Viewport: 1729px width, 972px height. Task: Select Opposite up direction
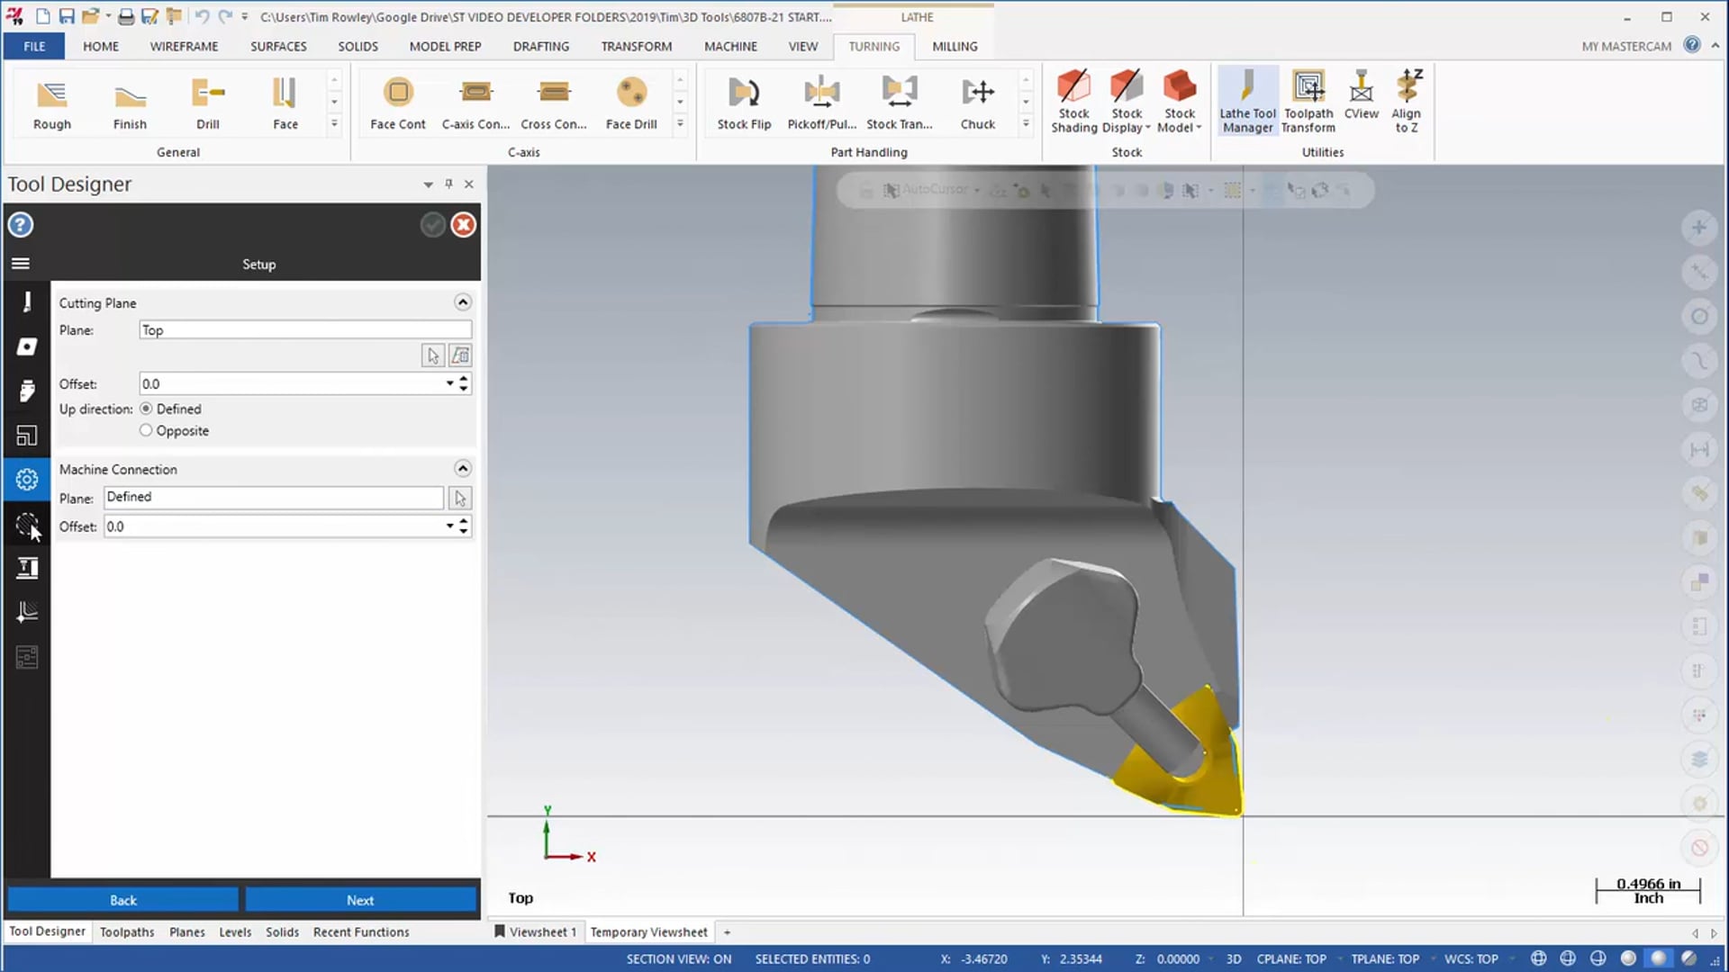pyautogui.click(x=146, y=430)
